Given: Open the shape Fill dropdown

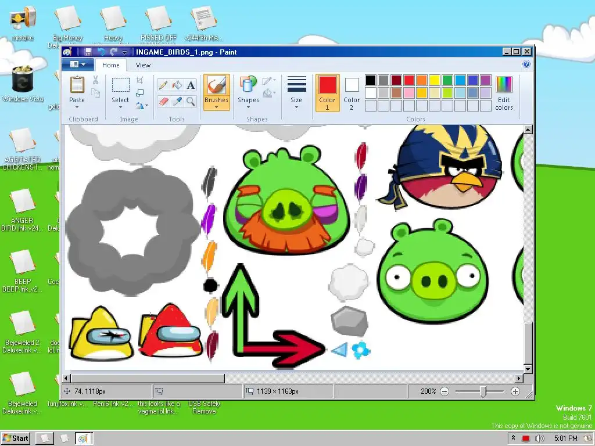Looking at the screenshot, I should 269,93.
